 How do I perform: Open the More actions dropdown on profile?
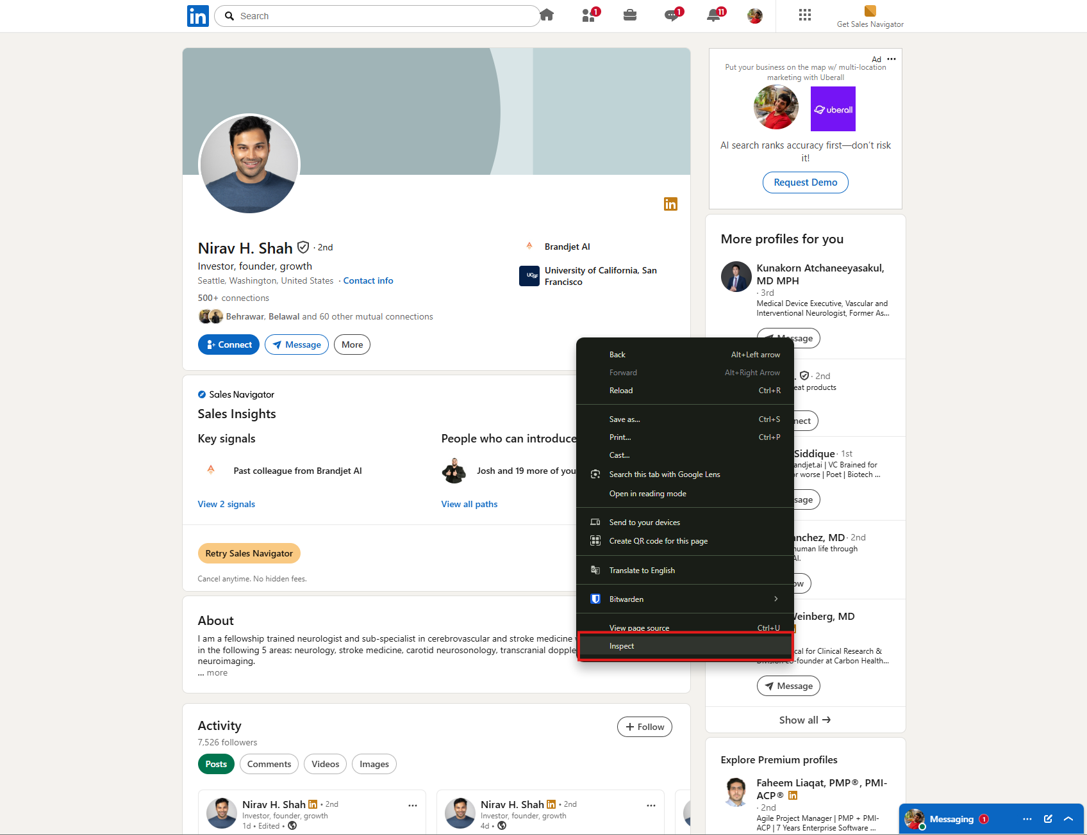pyautogui.click(x=352, y=345)
